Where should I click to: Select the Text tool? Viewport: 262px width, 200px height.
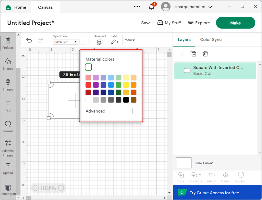8,106
